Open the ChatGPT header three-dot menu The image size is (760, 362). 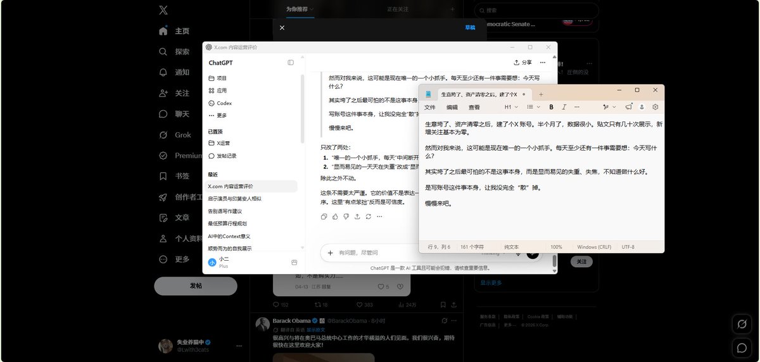[543, 63]
